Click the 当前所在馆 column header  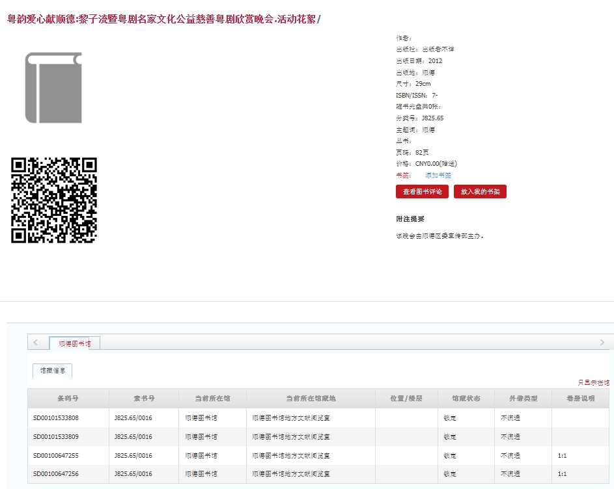213,398
